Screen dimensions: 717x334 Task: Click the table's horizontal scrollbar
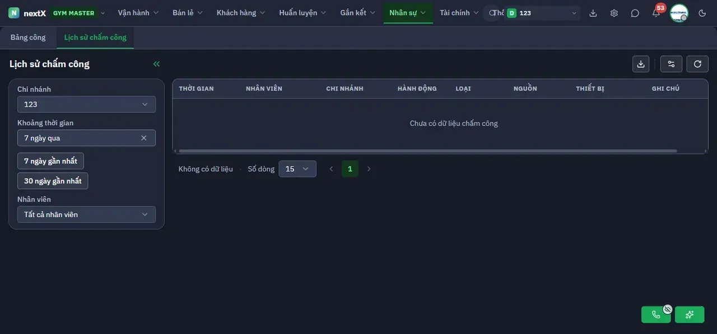click(428, 151)
